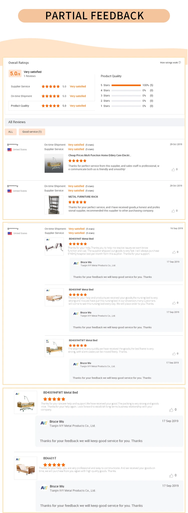Click the 5 Stars rating progress bar
The height and width of the screenshot is (513, 188).
pos(126,85)
